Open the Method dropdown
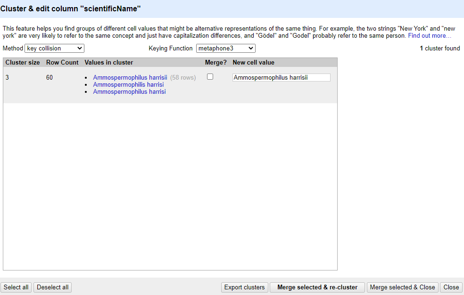 [x=54, y=48]
